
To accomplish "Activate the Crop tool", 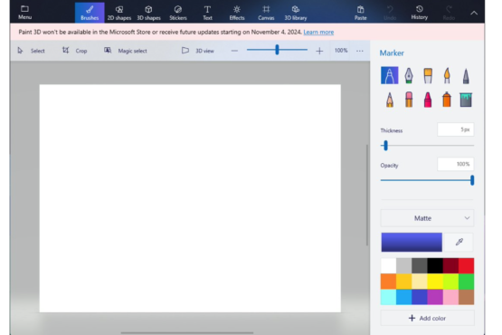I will click(74, 51).
